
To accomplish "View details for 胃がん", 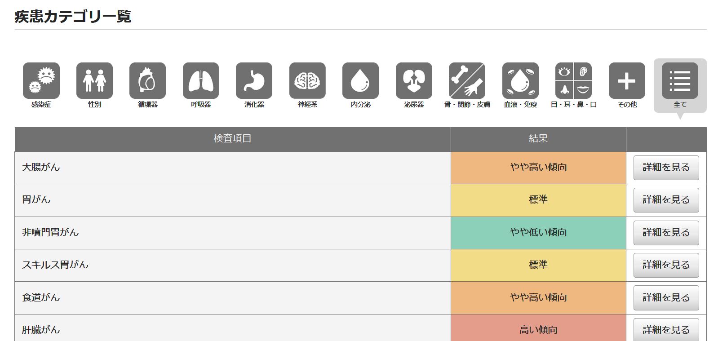I will [x=666, y=200].
